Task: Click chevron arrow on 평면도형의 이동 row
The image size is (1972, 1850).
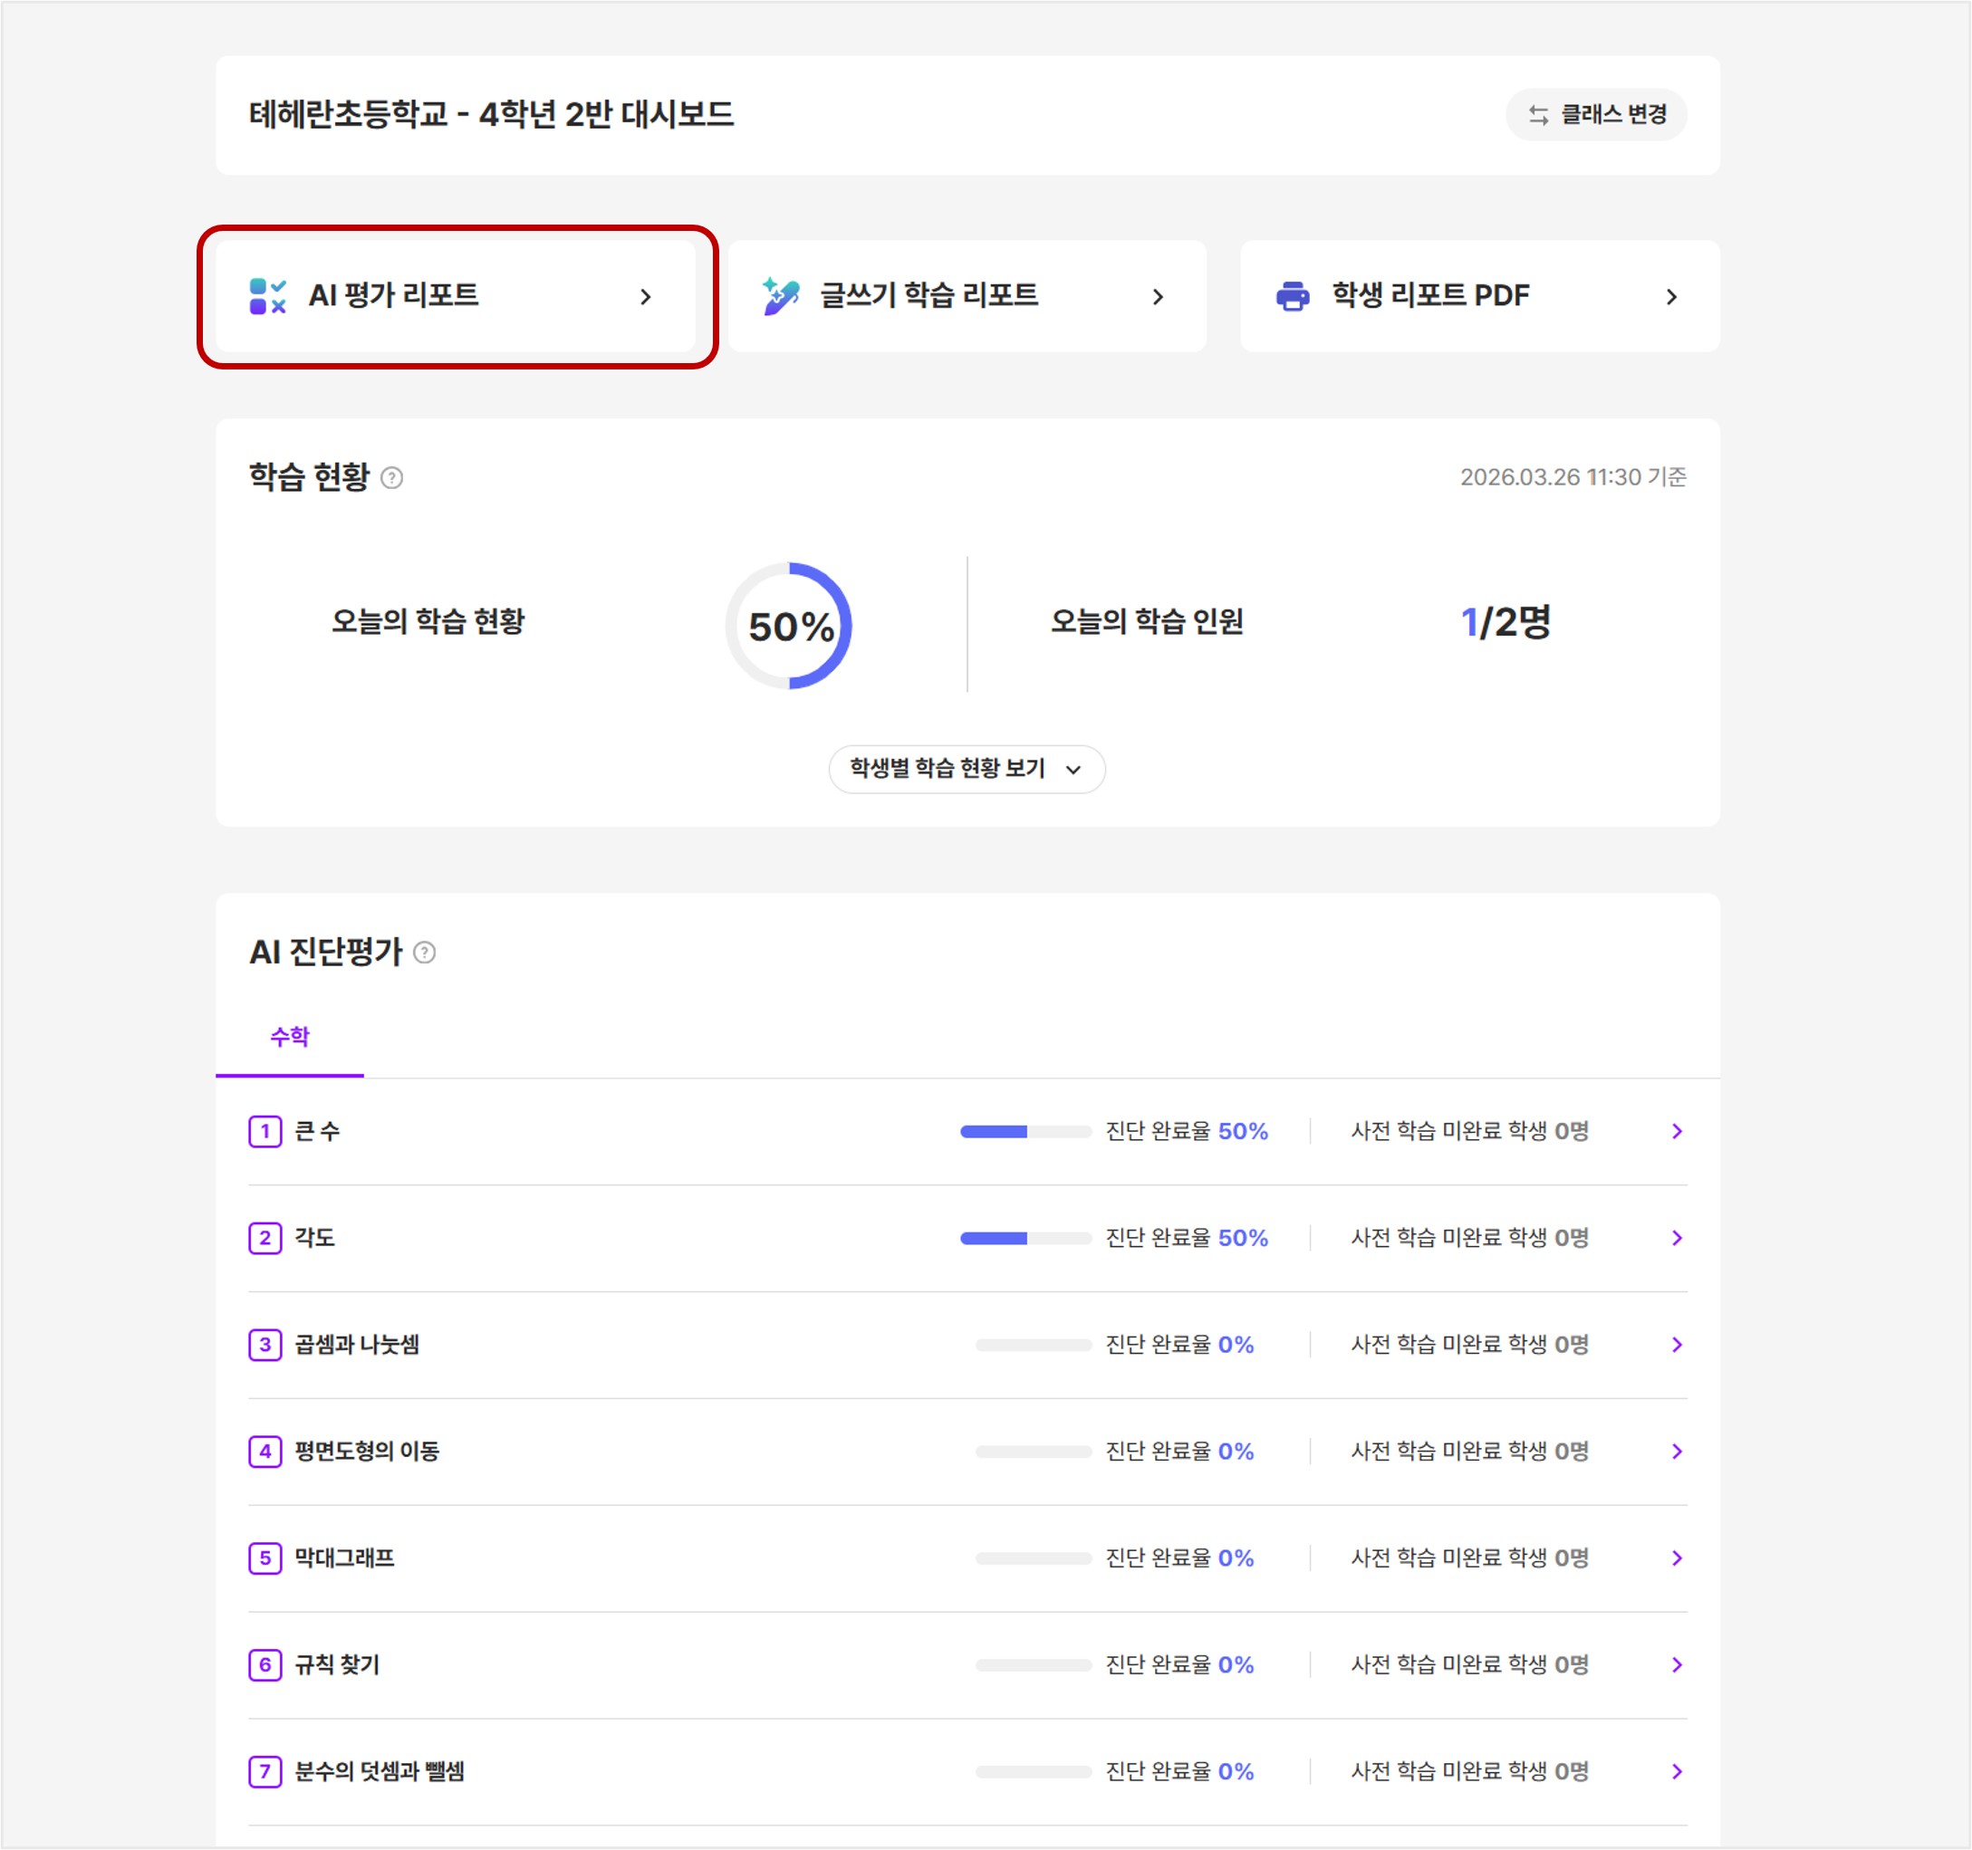Action: [1678, 1452]
